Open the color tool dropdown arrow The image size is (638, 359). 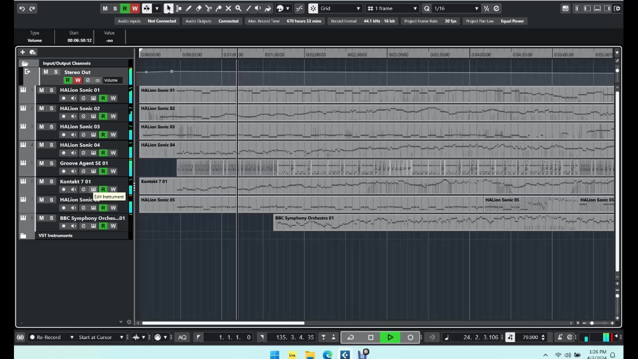pyautogui.click(x=288, y=8)
